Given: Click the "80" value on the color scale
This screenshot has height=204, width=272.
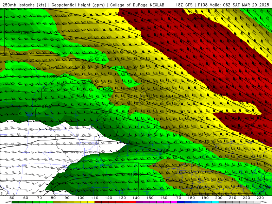Looking at the screenshot, I should coord(53,198).
